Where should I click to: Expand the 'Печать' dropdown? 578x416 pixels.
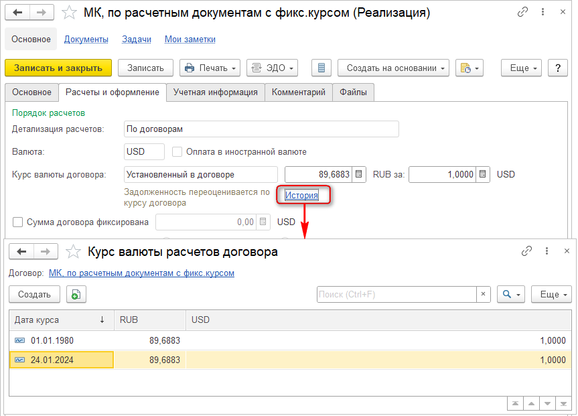point(210,68)
